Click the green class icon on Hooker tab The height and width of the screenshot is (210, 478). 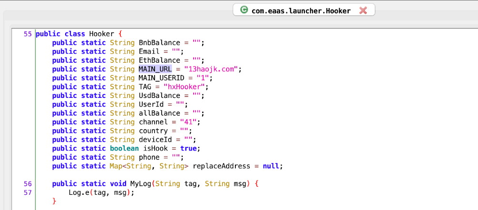244,10
